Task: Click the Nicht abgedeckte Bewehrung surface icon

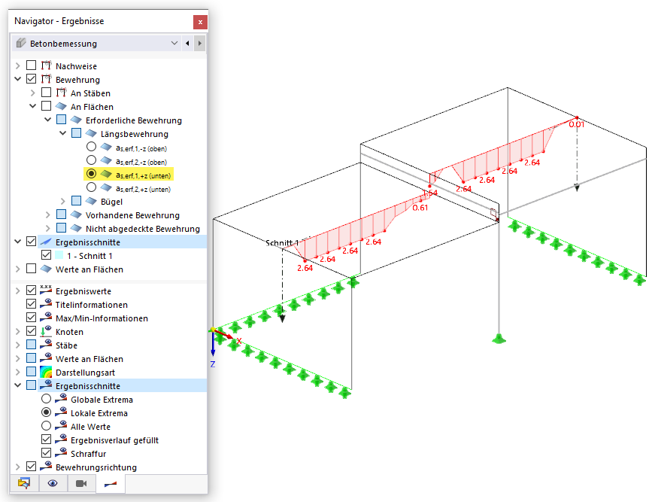Action: [76, 228]
